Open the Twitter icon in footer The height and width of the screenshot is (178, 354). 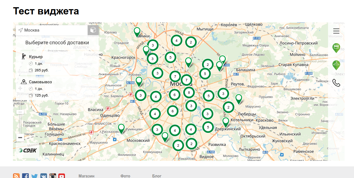pos(35,176)
